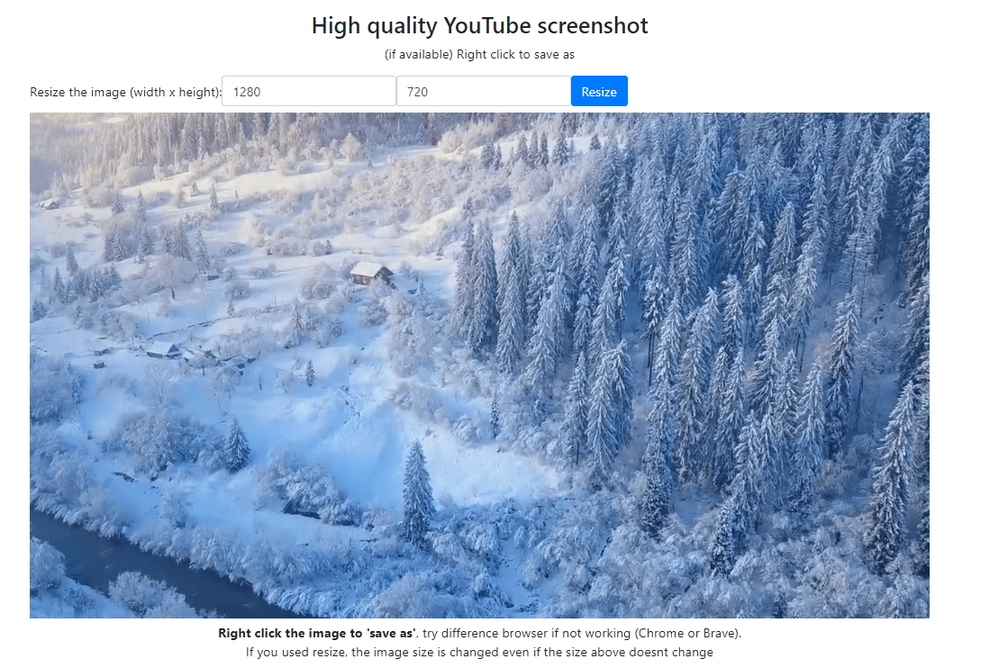Click the snow-roofed cabin in the image center

pos(370,273)
